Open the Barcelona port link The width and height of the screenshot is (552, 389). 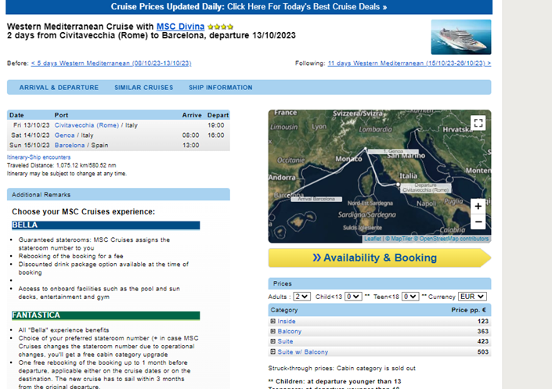coord(70,146)
